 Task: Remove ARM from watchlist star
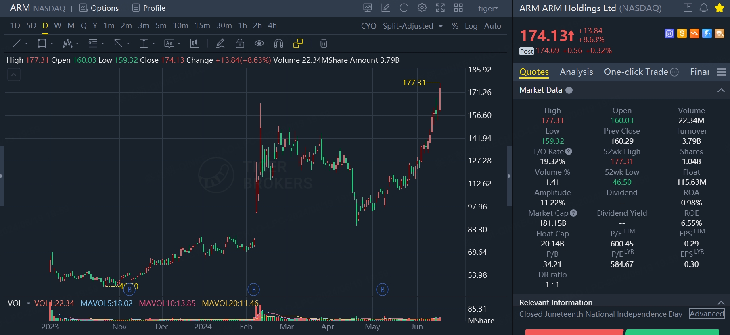point(720,8)
